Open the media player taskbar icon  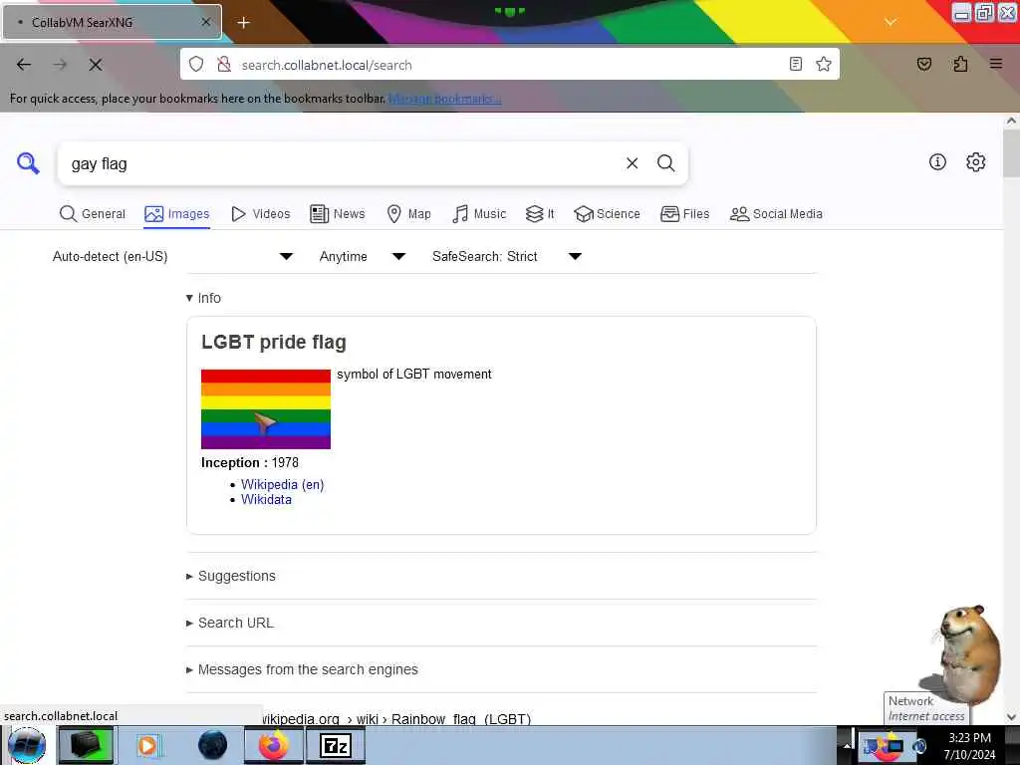pyautogui.click(x=147, y=745)
